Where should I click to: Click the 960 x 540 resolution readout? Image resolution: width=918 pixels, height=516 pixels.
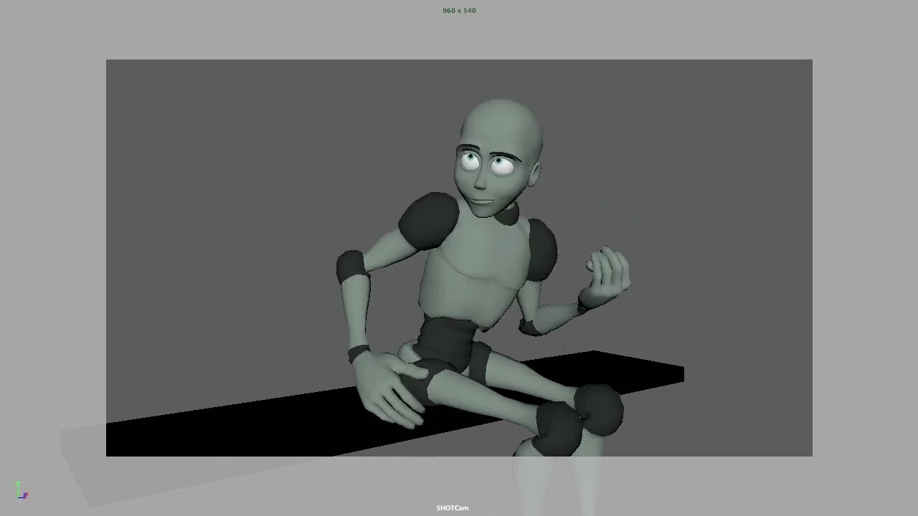tap(458, 10)
